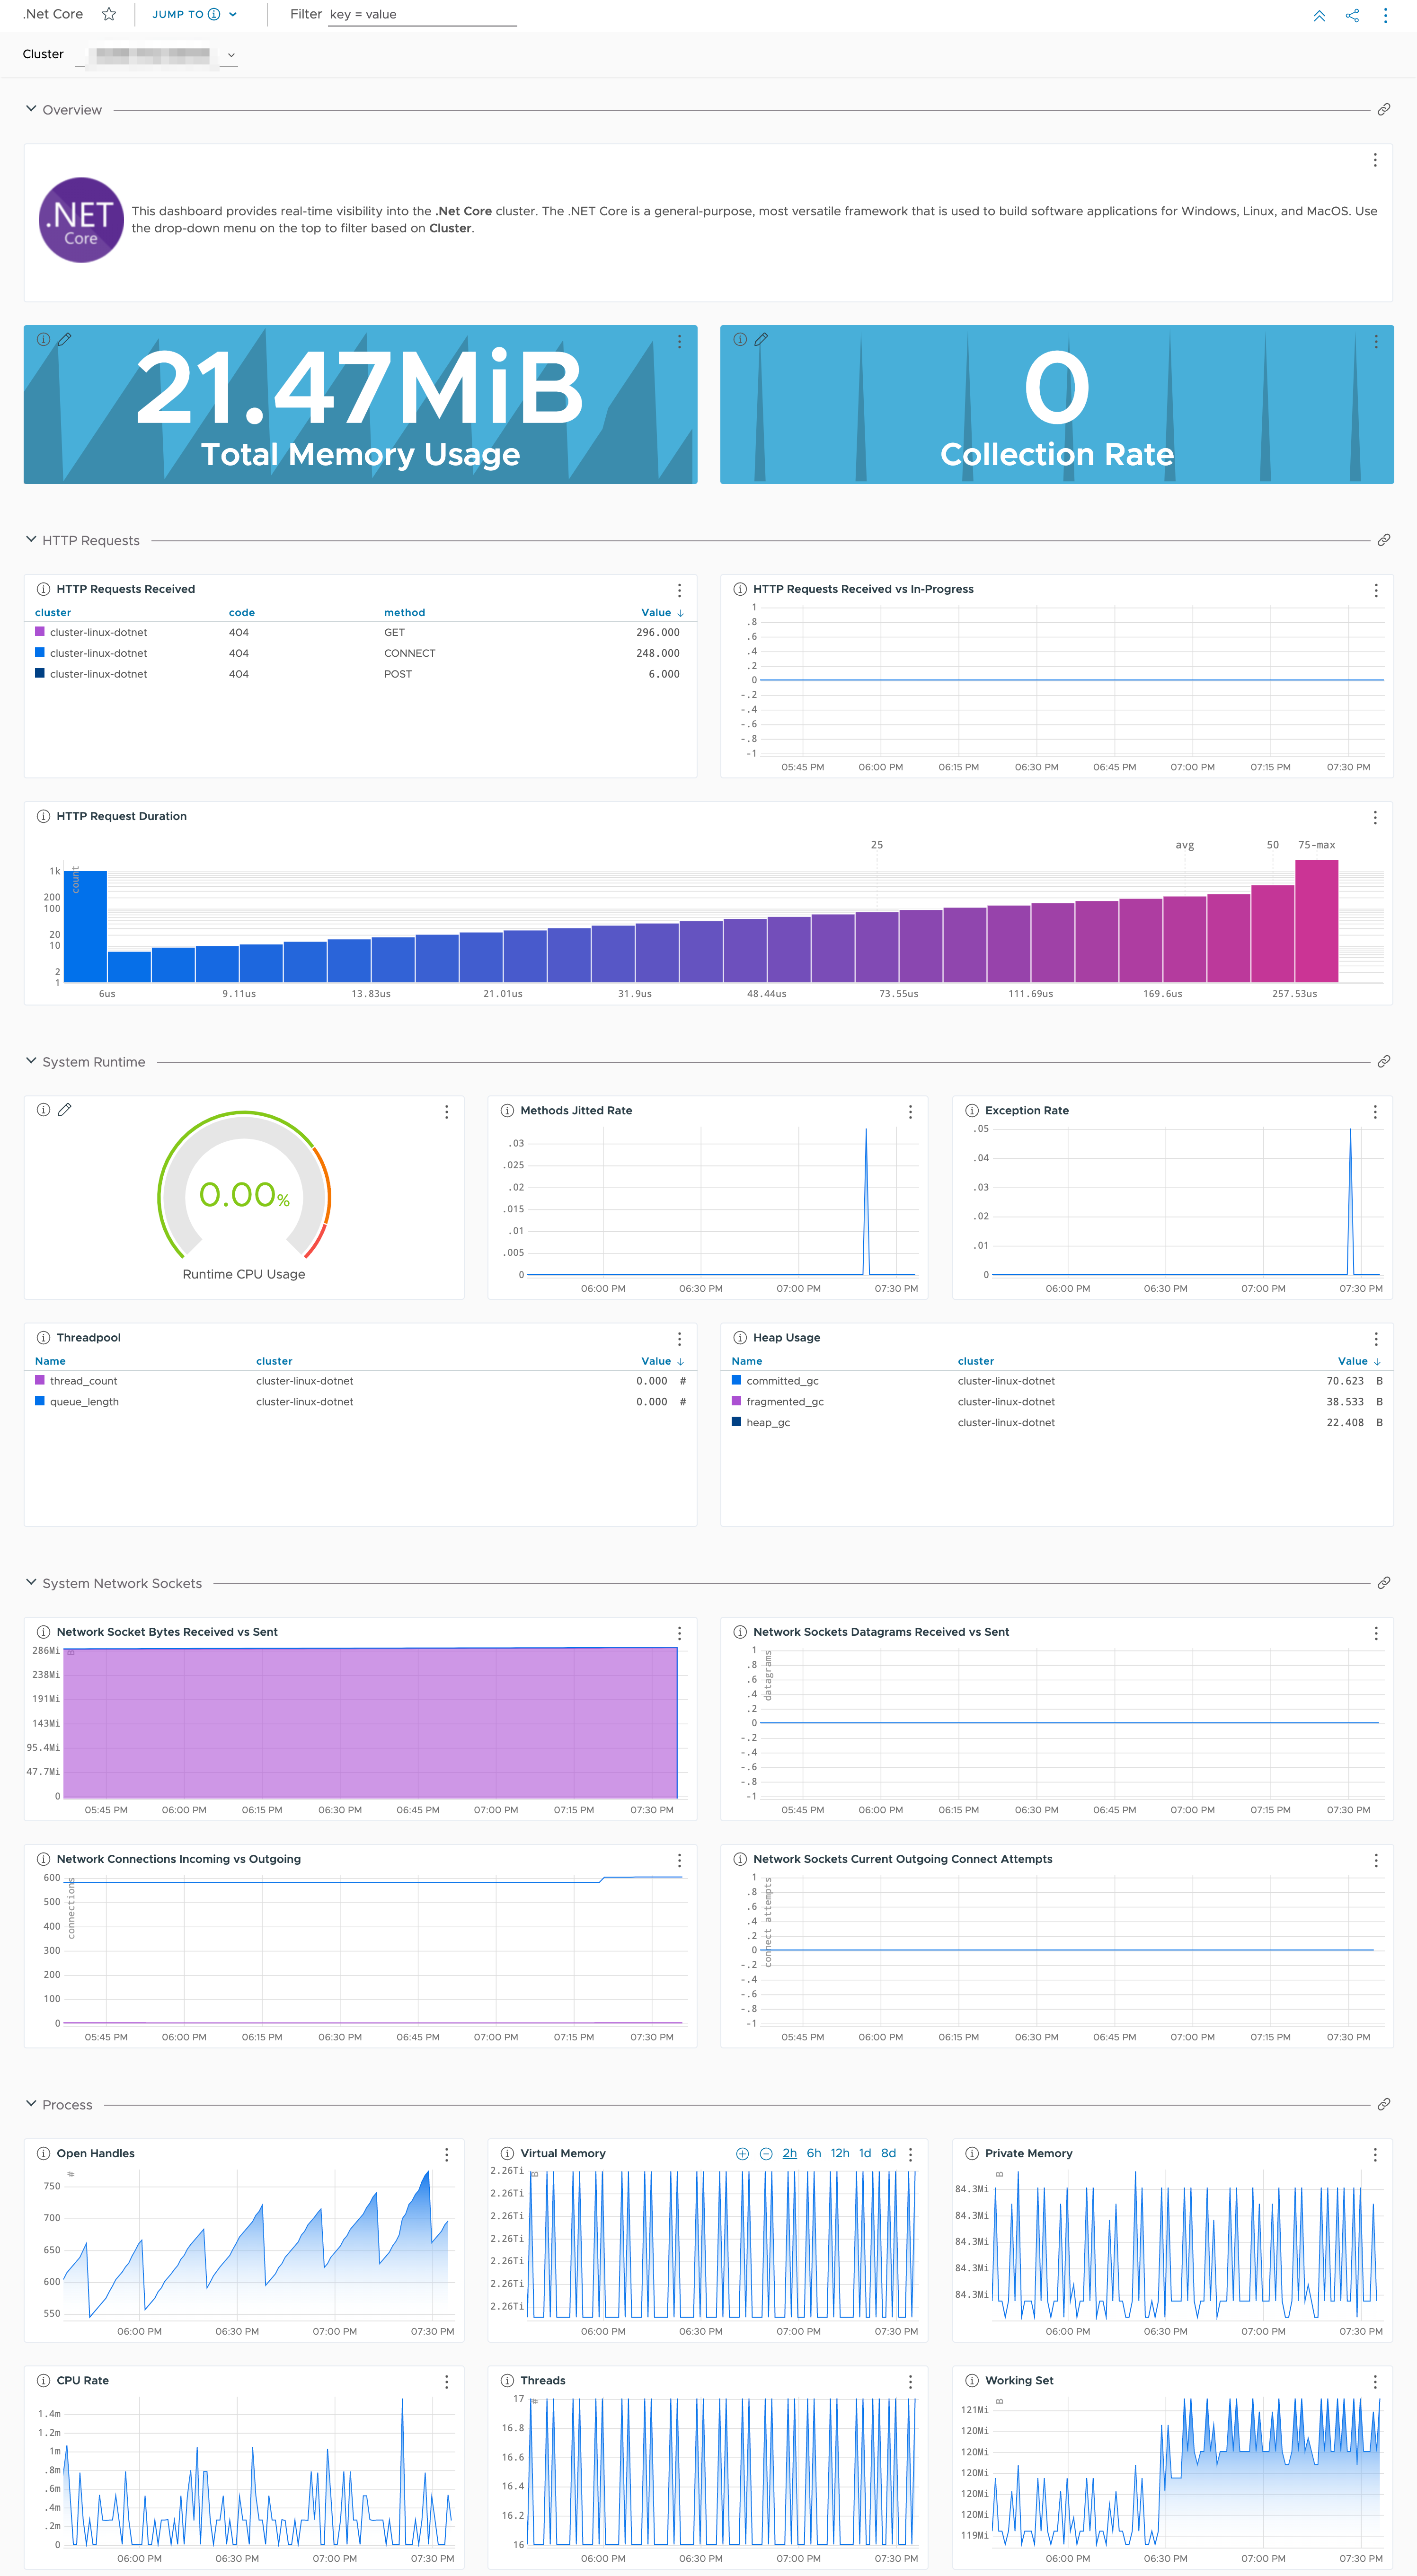Open Outgoing Connect Attempts chart options menu
Viewport: 1417px width, 2576px height.
[1376, 1860]
